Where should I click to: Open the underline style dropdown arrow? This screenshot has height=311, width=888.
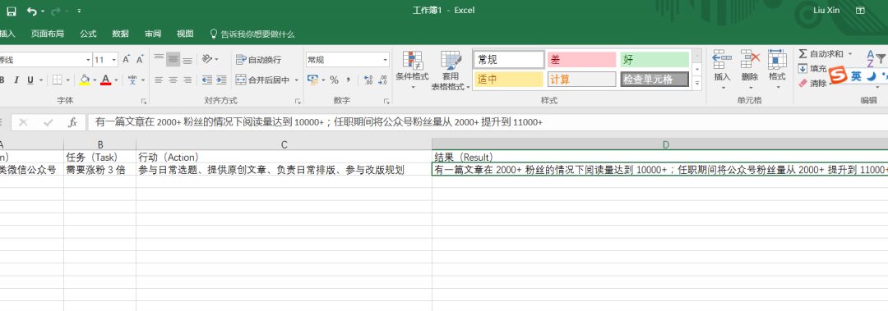(40, 80)
